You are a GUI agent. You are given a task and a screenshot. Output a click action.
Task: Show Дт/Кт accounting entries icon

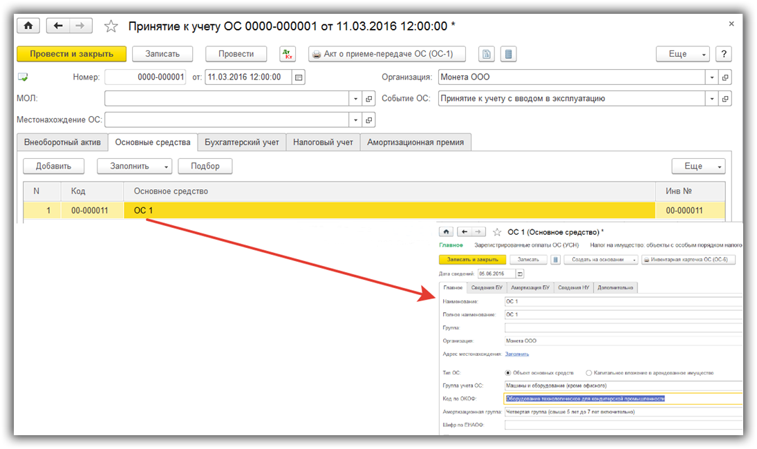click(x=288, y=54)
